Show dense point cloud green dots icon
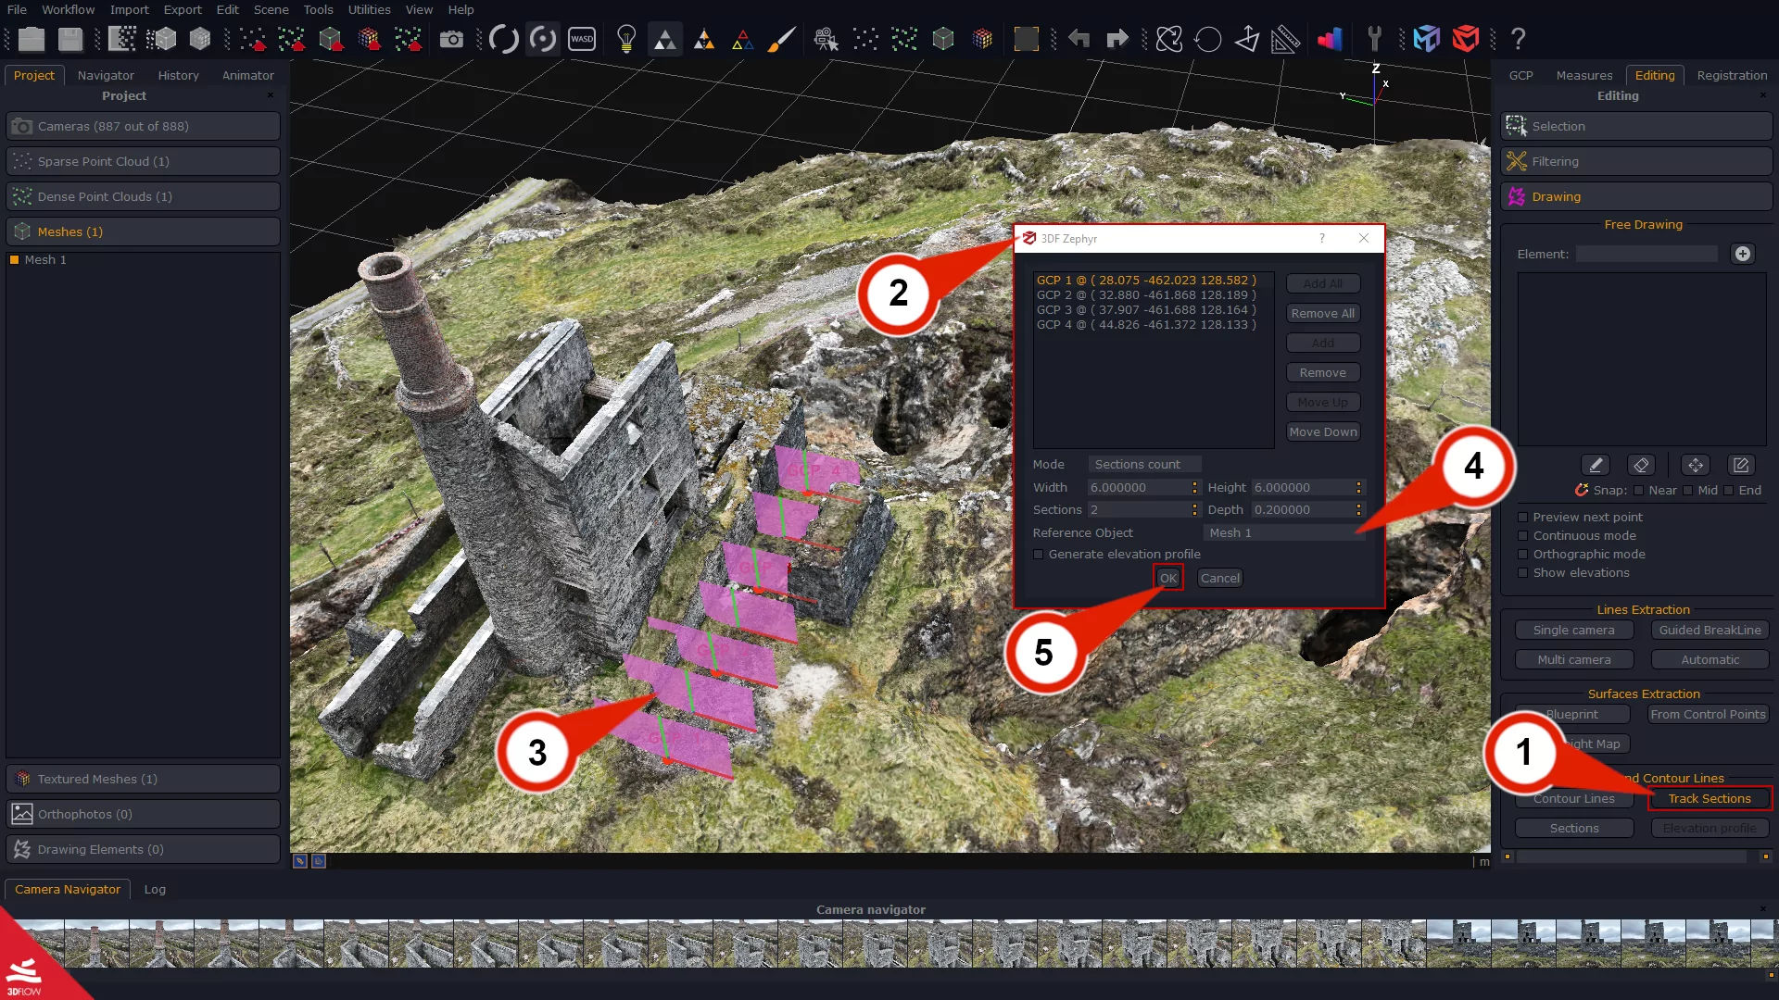Screen dimensions: 1779x1000 coord(904,39)
